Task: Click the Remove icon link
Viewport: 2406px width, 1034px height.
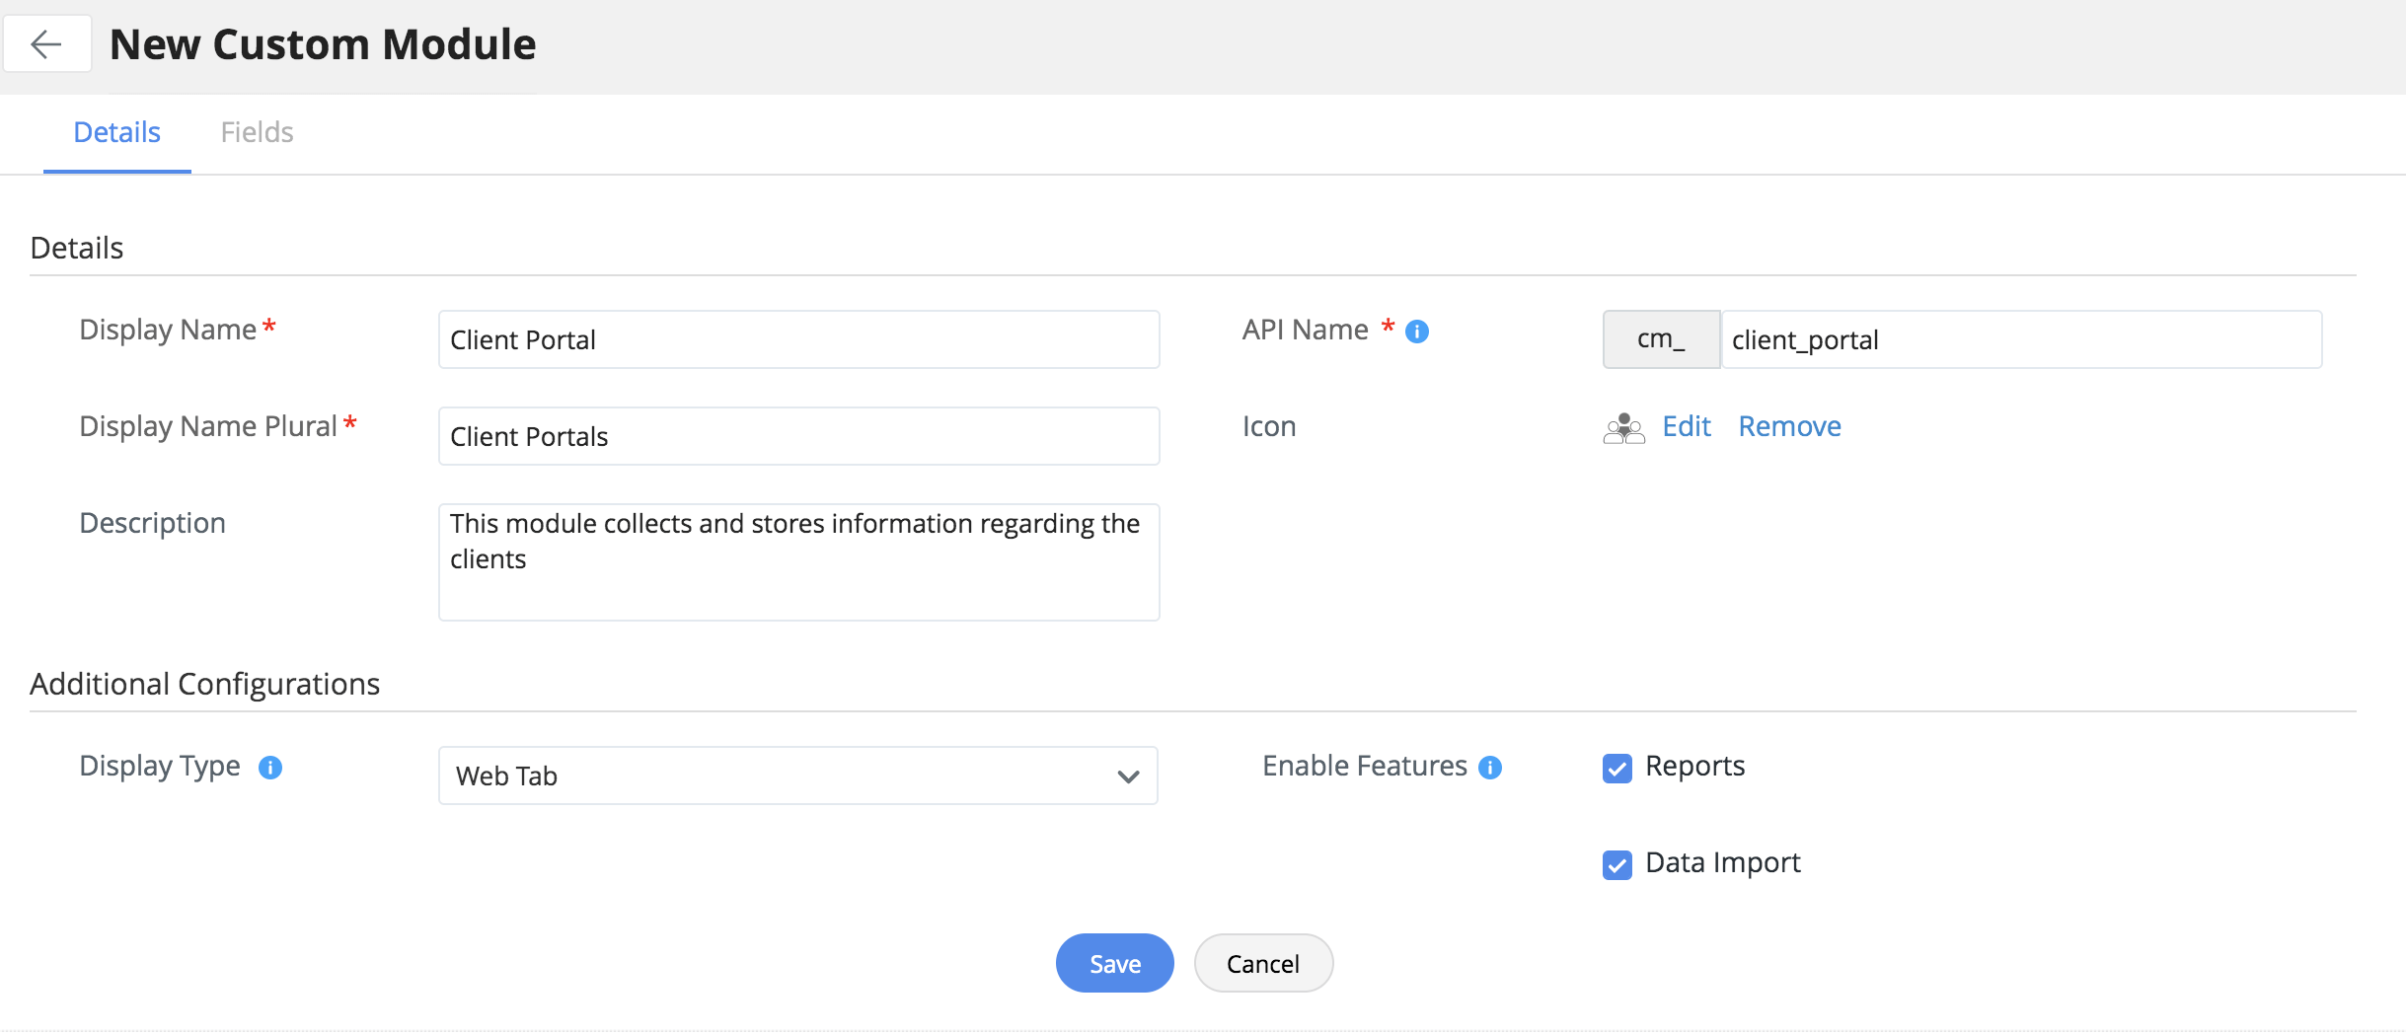Action: tap(1788, 426)
